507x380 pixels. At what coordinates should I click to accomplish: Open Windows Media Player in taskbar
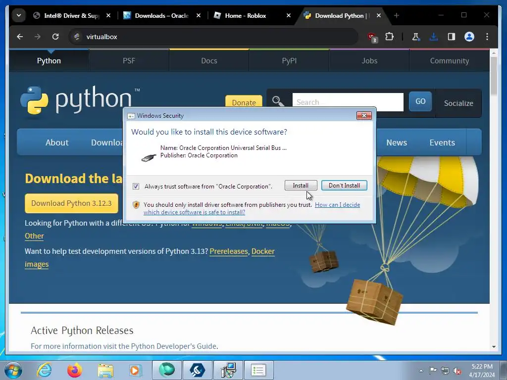click(x=135, y=370)
